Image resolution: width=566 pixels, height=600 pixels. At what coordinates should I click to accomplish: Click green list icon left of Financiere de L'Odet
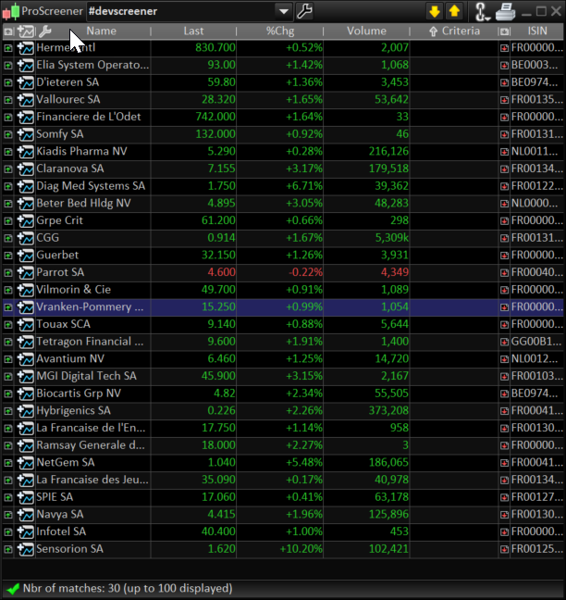tap(8, 117)
